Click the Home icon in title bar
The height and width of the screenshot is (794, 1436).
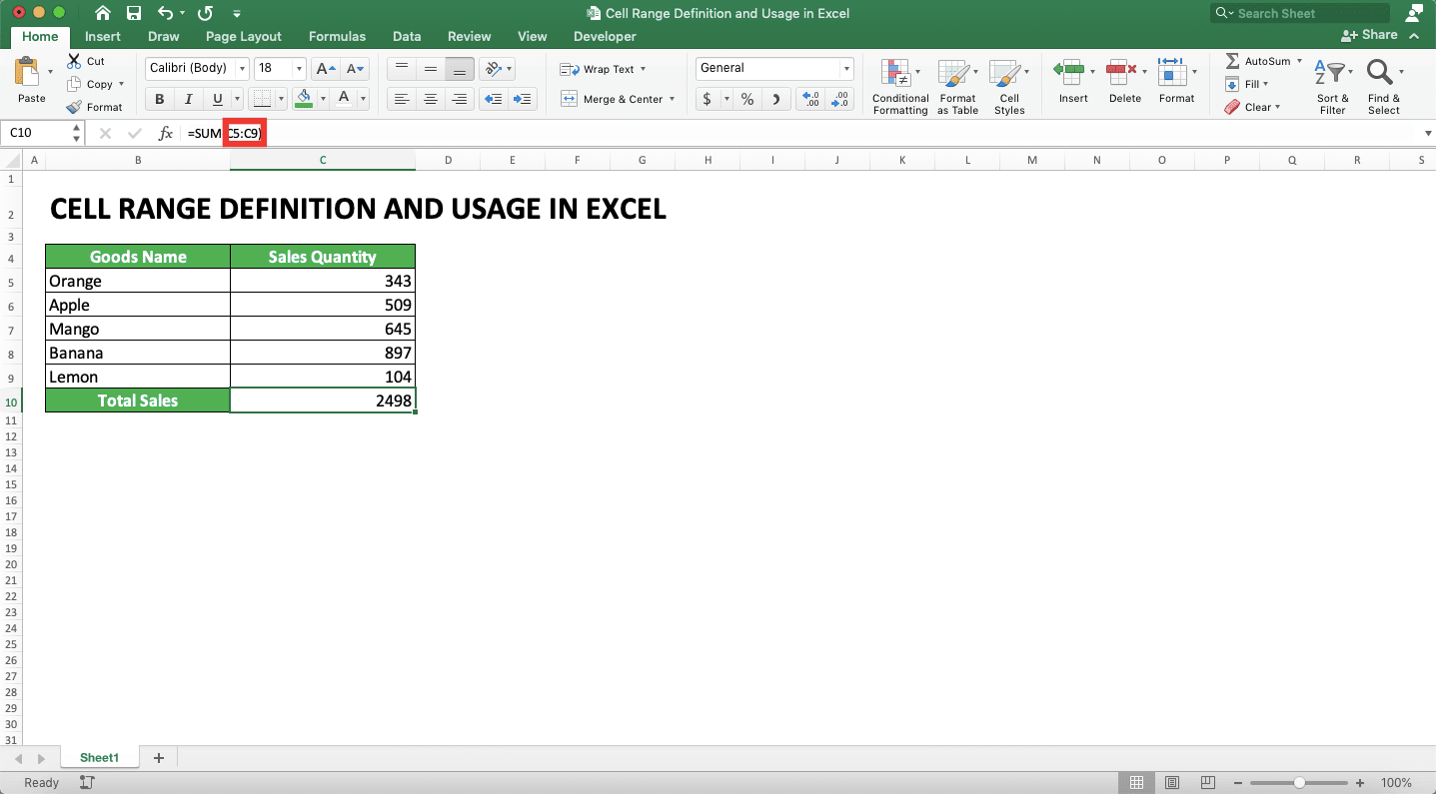pyautogui.click(x=103, y=14)
